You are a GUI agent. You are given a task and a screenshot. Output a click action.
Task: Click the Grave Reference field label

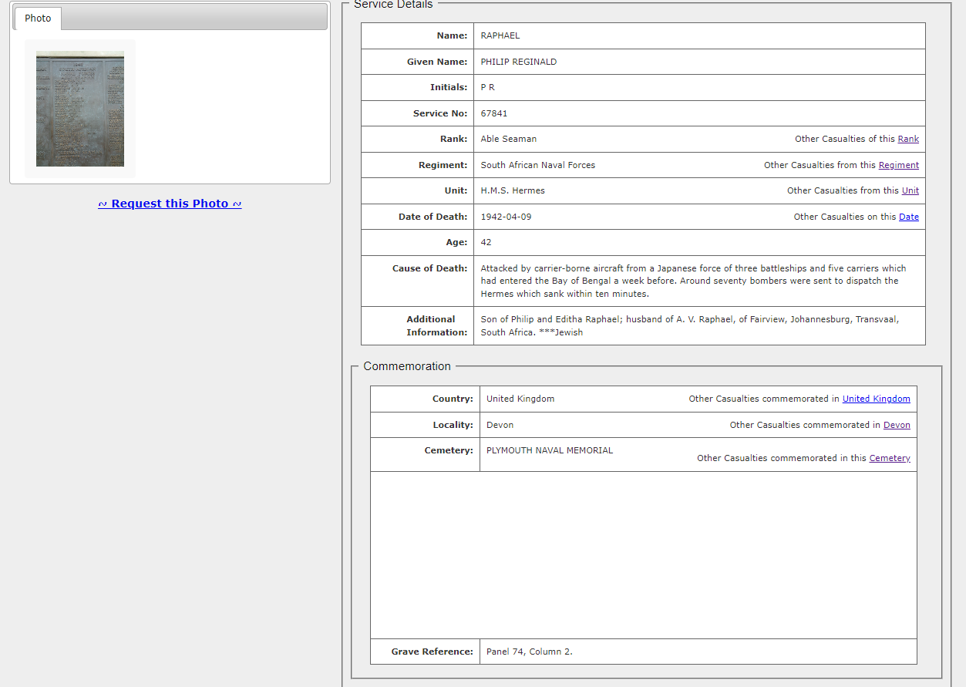pos(432,652)
